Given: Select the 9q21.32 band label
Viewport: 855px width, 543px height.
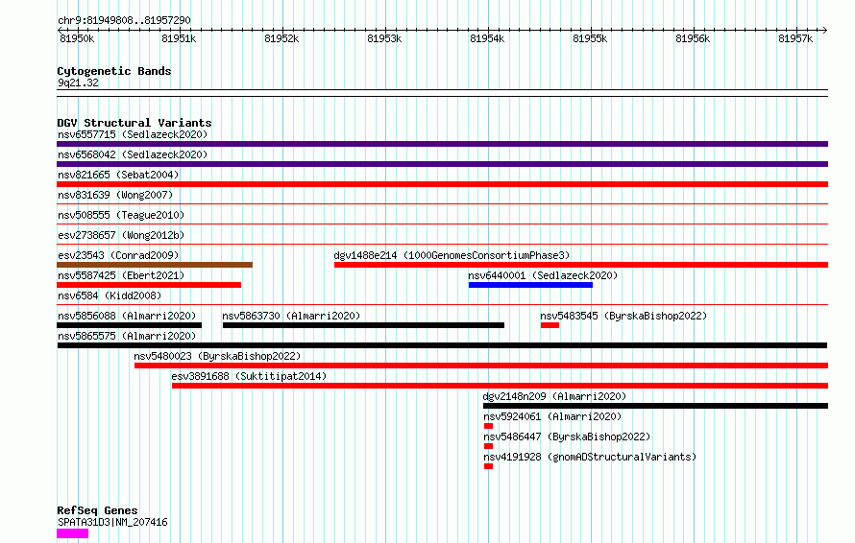Looking at the screenshot, I should pos(79,83).
